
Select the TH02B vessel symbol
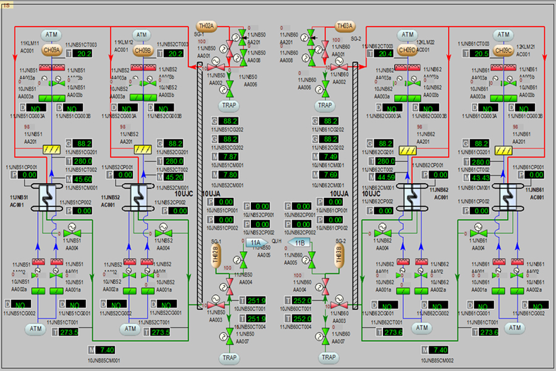pos(216,256)
